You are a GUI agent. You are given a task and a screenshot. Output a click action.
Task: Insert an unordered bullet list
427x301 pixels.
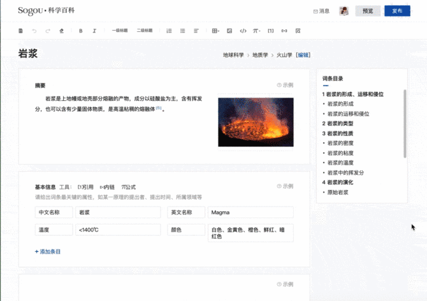183,31
